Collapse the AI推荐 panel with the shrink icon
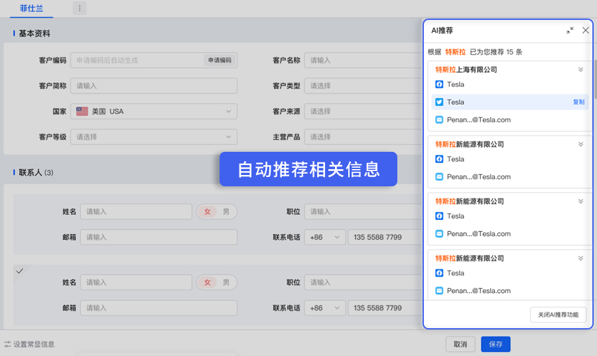 (x=570, y=30)
